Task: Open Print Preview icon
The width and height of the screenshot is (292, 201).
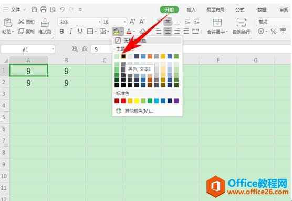Action: [x=53, y=9]
